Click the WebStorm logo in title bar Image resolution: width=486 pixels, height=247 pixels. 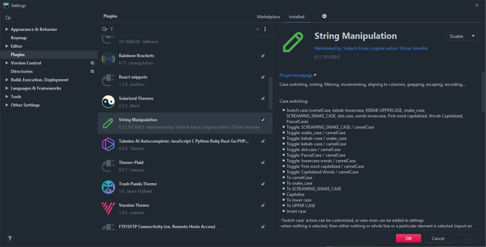pyautogui.click(x=6, y=5)
